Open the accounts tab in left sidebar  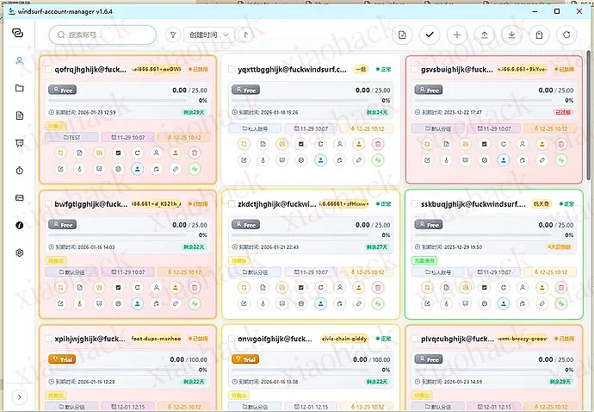19,61
